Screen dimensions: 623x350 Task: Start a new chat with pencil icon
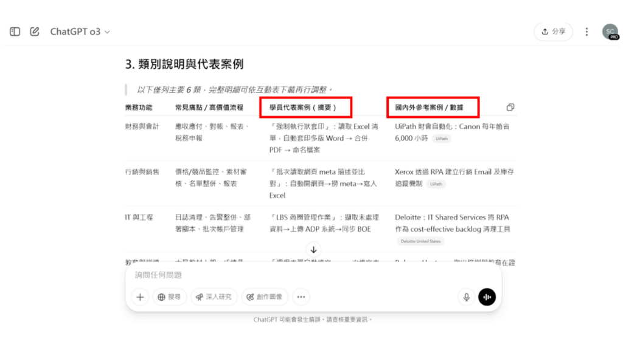(x=35, y=32)
